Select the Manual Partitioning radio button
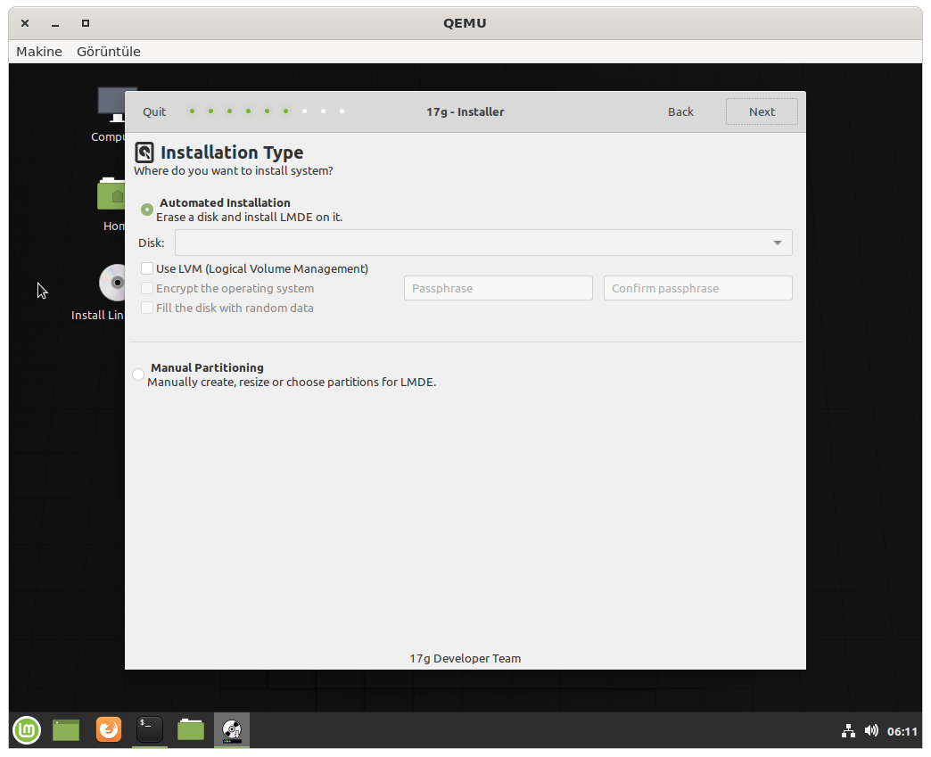 [138, 374]
